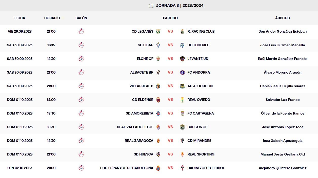Click the CD Leganés team crest
Screen dimensions: 318x178
(x=158, y=32)
